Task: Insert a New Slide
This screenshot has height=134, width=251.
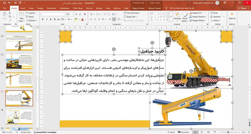Action: click(22, 17)
